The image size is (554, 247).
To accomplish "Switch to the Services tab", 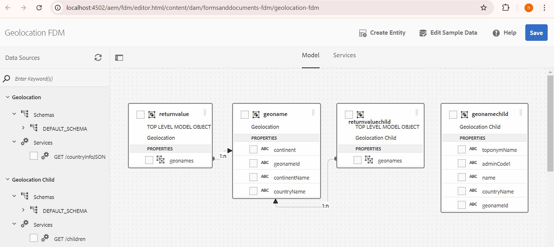I will click(x=344, y=55).
